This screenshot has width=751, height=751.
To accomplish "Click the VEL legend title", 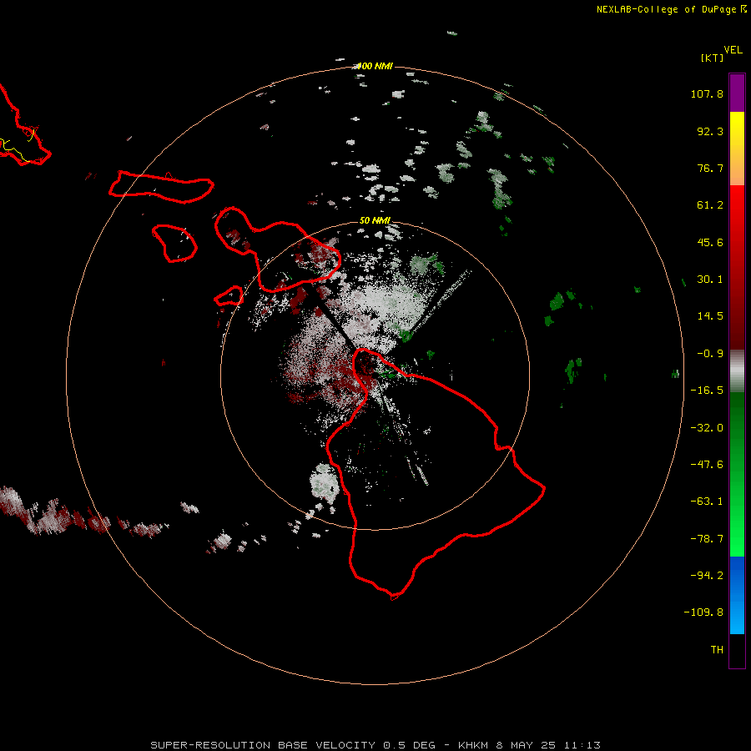I will pyautogui.click(x=733, y=50).
